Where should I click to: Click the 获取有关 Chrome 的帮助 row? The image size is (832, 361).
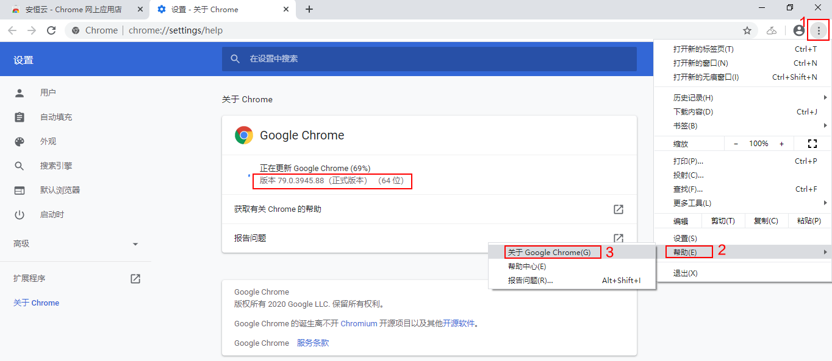pyautogui.click(x=429, y=209)
